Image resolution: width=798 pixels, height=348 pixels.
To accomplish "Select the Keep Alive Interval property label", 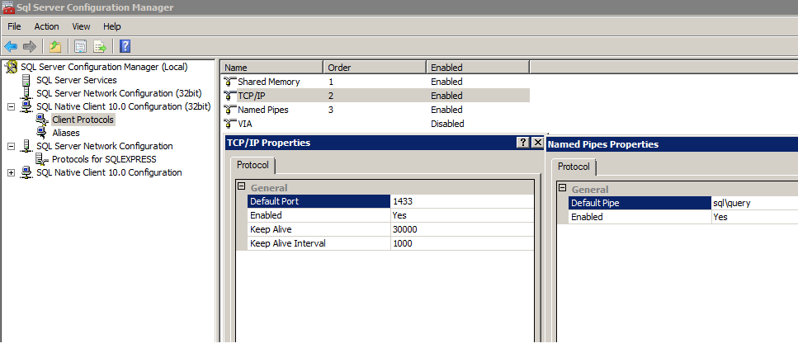I will [319, 243].
